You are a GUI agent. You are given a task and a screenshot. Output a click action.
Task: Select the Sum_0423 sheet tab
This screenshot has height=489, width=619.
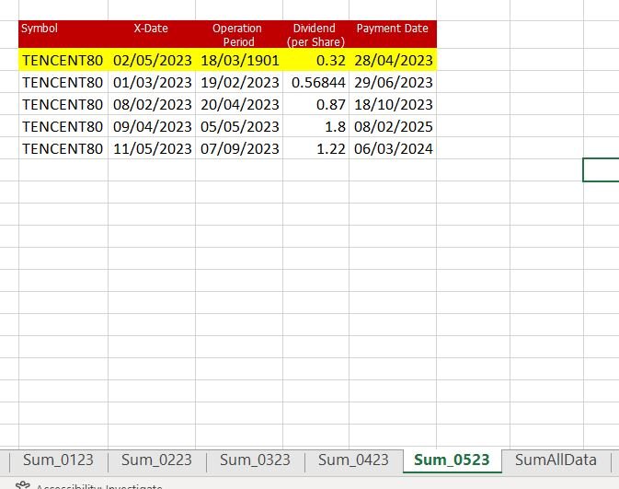pos(353,460)
